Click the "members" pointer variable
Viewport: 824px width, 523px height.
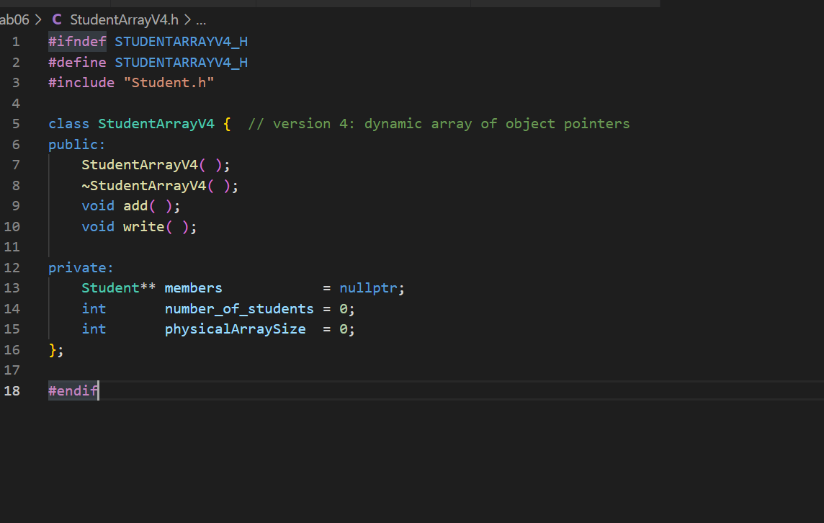pyautogui.click(x=193, y=287)
